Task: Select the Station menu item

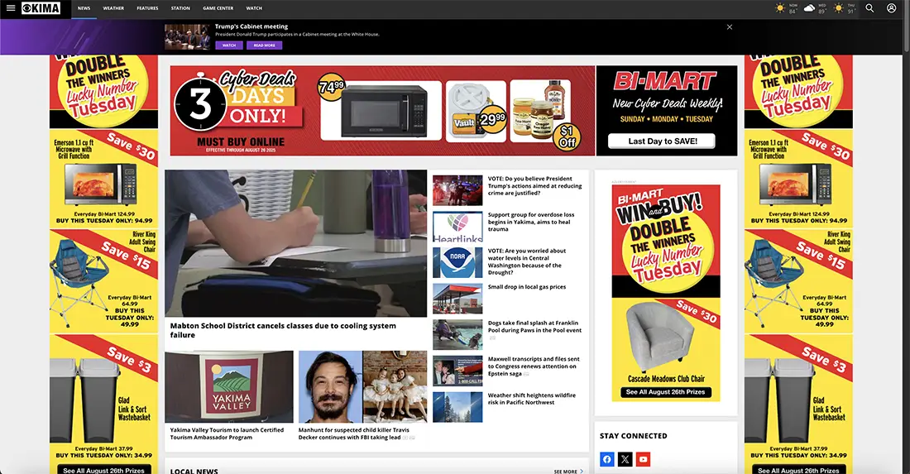Action: (180, 8)
